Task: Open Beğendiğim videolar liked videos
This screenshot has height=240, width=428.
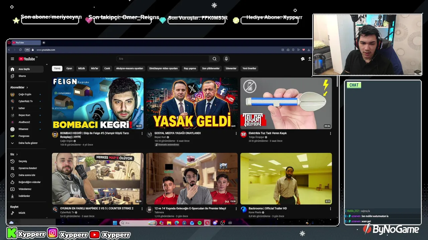Action: click(x=26, y=182)
